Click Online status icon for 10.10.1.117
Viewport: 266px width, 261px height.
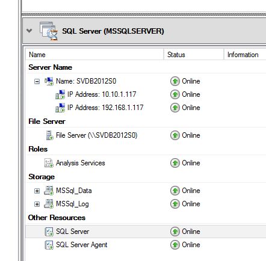tap(175, 94)
